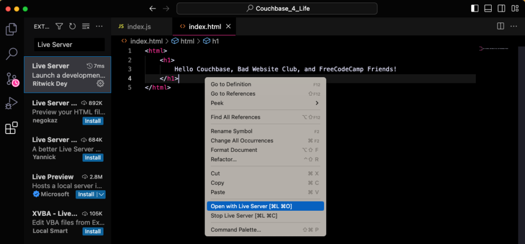Install the Yannick Live Server extension
Image resolution: width=525 pixels, height=244 pixels.
[x=93, y=158]
